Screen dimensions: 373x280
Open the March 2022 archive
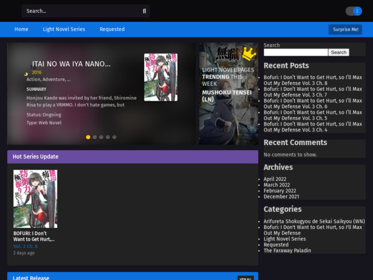(x=277, y=185)
